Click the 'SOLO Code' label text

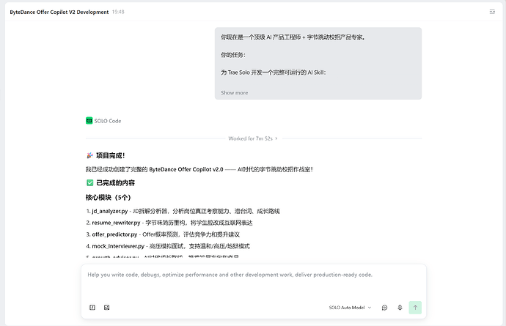coord(108,121)
